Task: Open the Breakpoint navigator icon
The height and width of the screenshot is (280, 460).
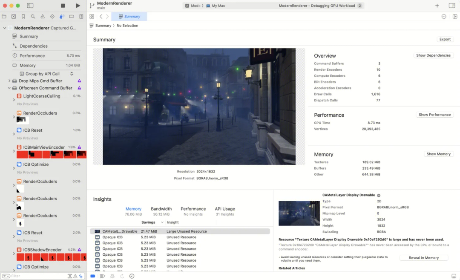Action: pyautogui.click(x=71, y=17)
